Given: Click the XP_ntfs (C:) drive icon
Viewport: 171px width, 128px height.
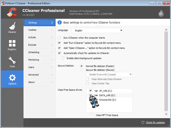Looking at the screenshot, I should (x=96, y=91).
